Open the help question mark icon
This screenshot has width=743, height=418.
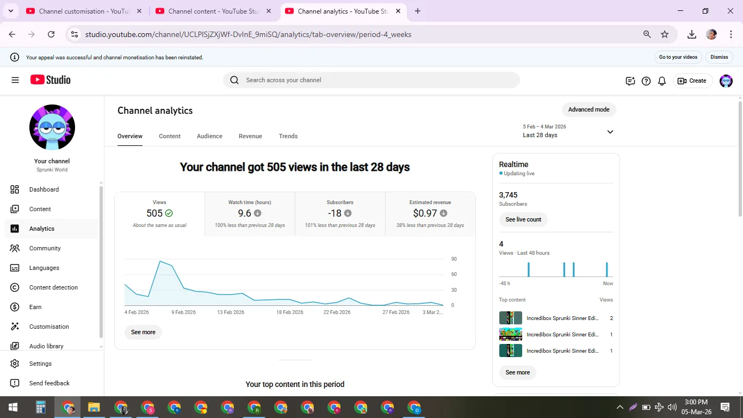646,81
